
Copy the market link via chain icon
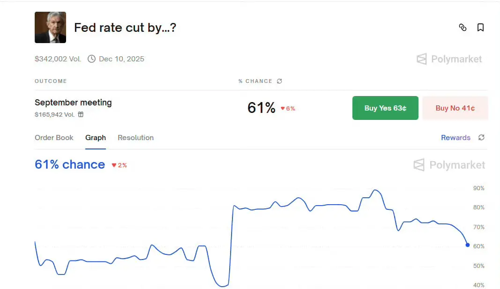pyautogui.click(x=463, y=28)
